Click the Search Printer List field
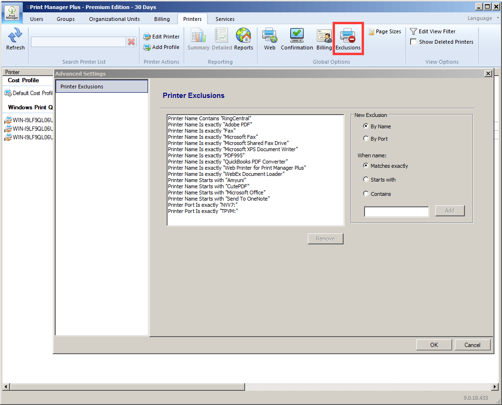 (x=79, y=42)
